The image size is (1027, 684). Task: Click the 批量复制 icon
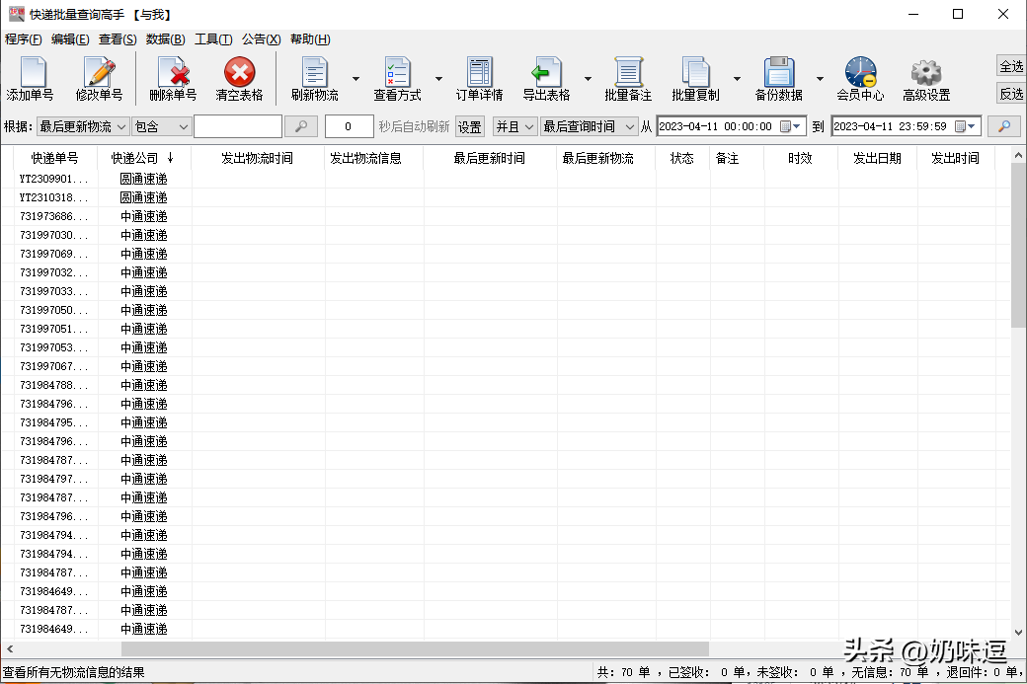click(x=695, y=73)
